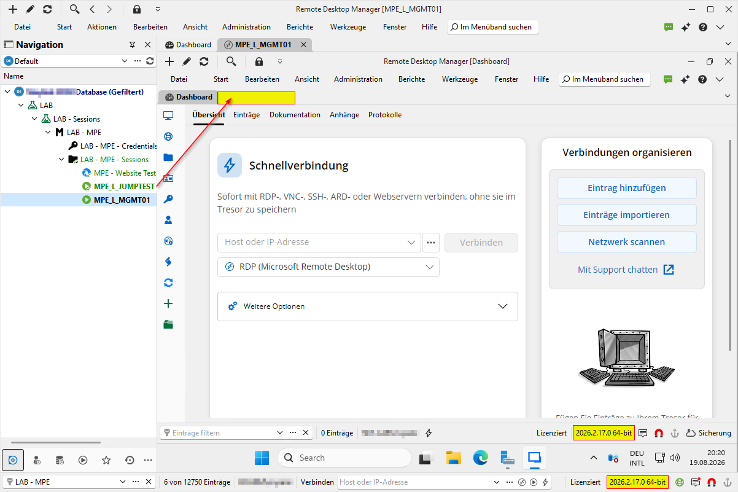This screenshot has height=492, width=738.
Task: Click the Einträge importieren button
Action: pos(626,215)
